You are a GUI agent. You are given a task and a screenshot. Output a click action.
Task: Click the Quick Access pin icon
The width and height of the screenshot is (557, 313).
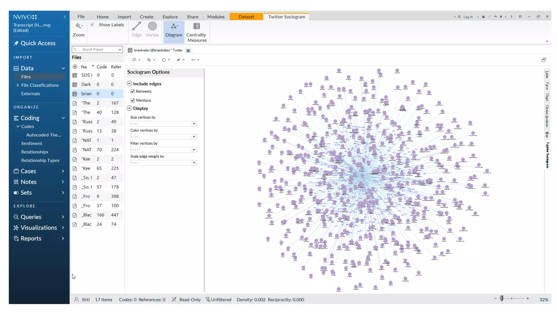[x=16, y=43]
